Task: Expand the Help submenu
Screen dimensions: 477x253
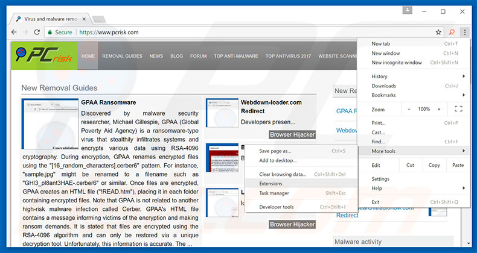Action: (x=414, y=189)
